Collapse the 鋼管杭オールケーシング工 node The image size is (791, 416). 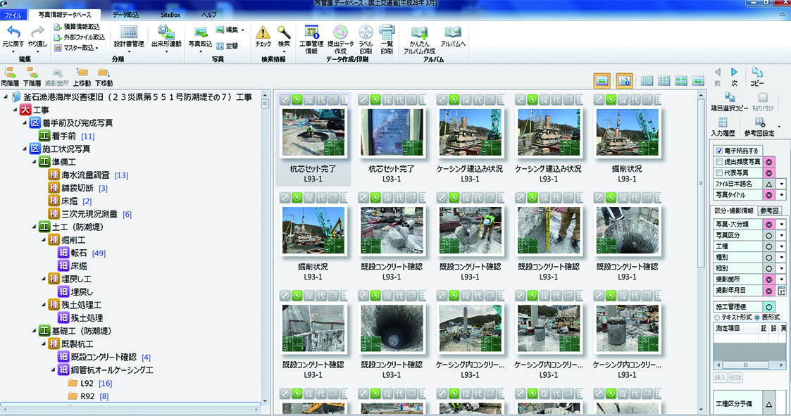tap(53, 370)
